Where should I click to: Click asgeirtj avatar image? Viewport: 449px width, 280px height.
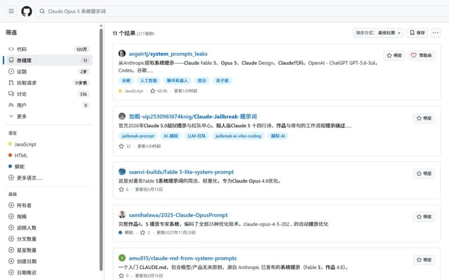tap(122, 54)
